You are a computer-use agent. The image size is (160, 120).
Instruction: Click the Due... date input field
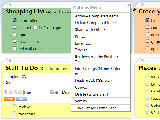click(x=36, y=92)
